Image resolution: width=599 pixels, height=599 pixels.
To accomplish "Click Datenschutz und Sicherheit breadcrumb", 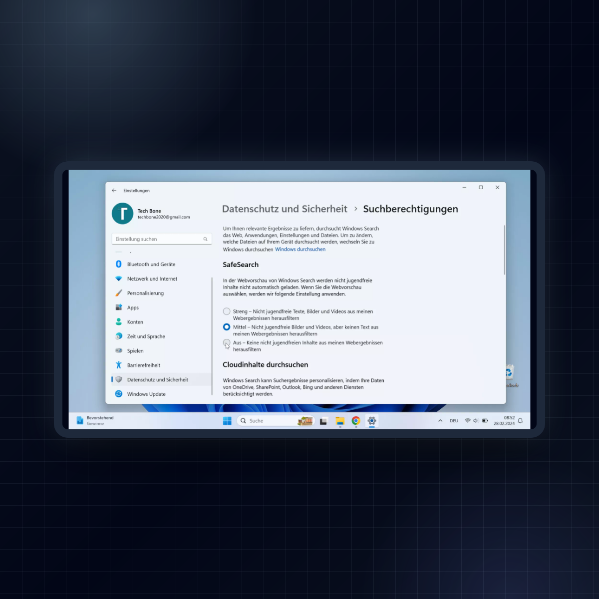I will point(285,209).
